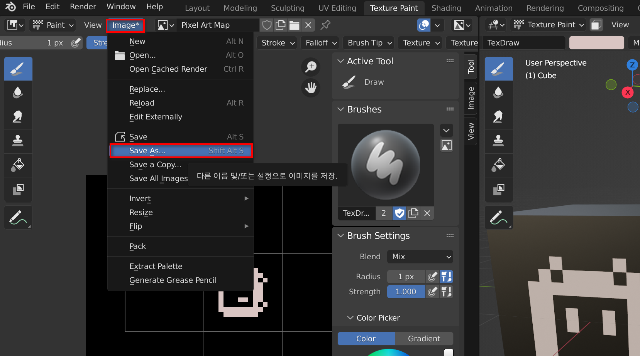Screen dimensions: 640x356
Task: Select the Smear tool in 3D viewport
Action: click(499, 117)
